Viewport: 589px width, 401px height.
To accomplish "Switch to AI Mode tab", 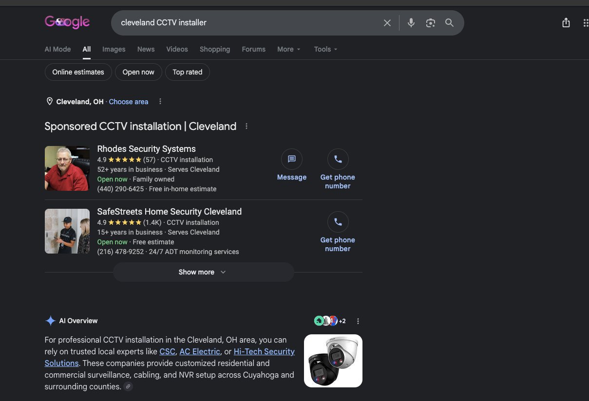I will tap(57, 49).
